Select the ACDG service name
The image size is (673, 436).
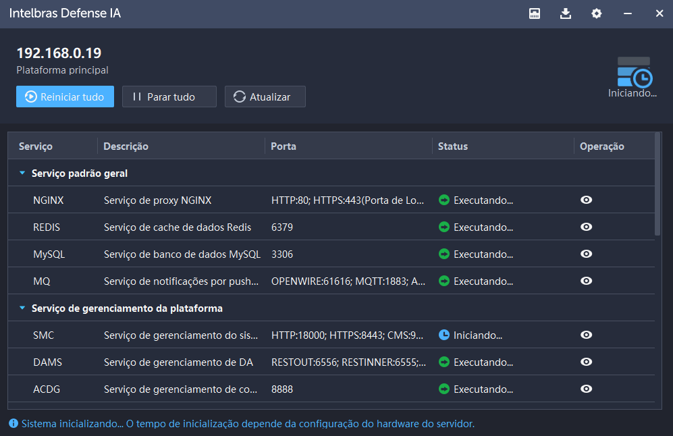[47, 389]
